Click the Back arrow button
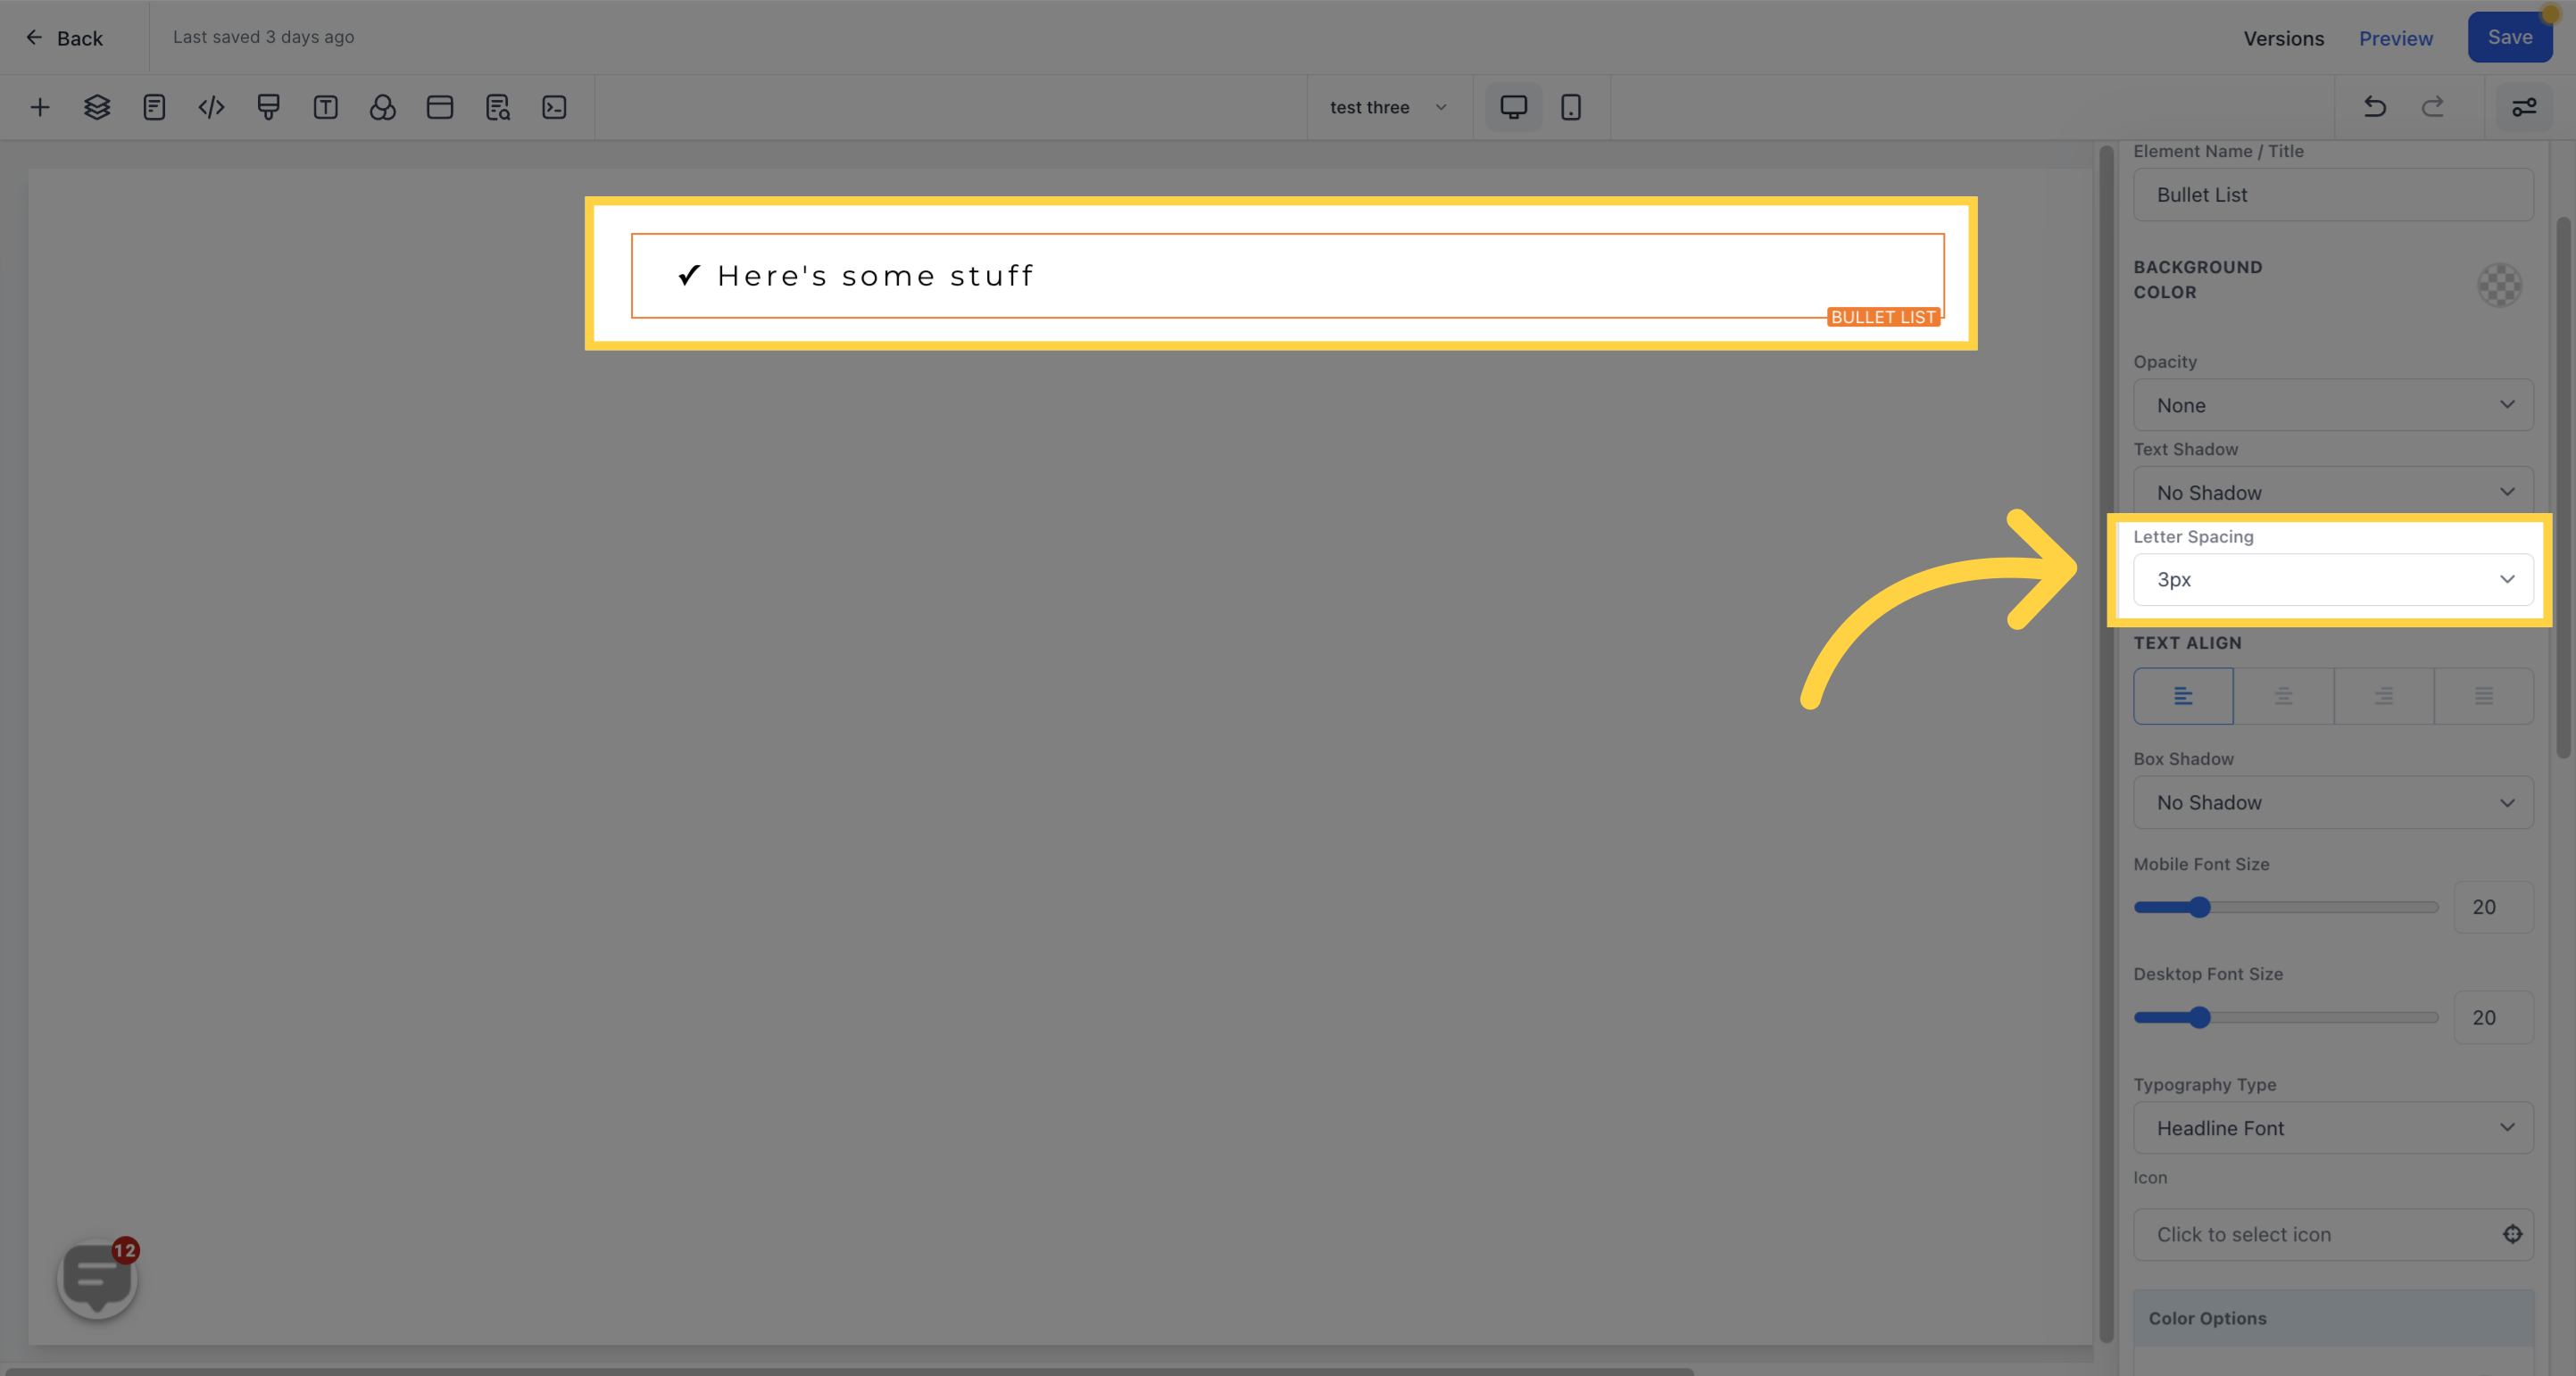Viewport: 2576px width, 1376px height. 64,38
